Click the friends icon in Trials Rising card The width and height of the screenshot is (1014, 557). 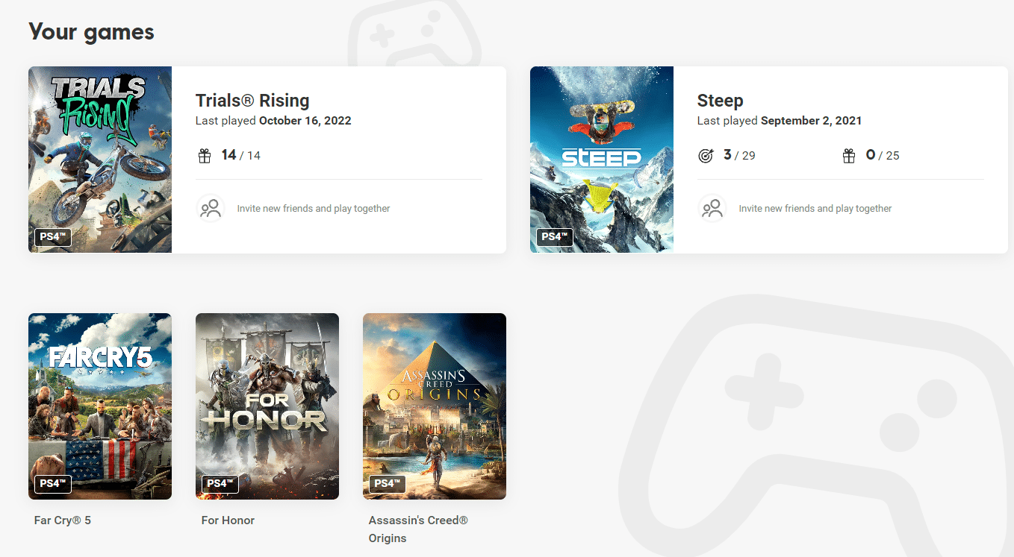(211, 208)
